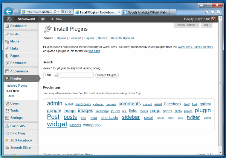Refresh the page using address bar icon
Viewport: 226px width, 158px height.
click(66, 12)
